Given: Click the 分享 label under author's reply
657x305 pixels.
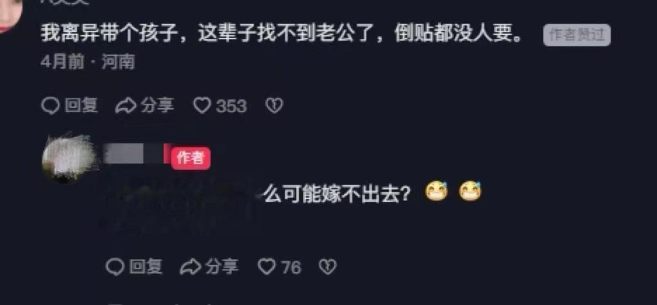Looking at the screenshot, I should [x=221, y=267].
